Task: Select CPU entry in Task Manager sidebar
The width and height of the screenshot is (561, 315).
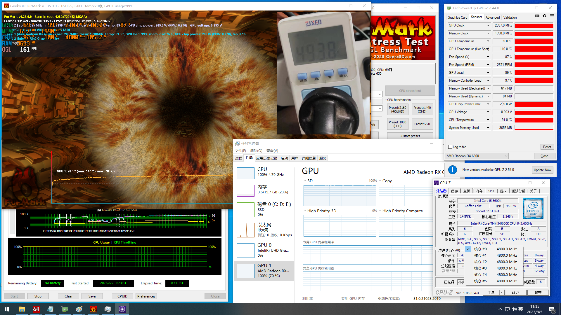Action: coord(264,173)
